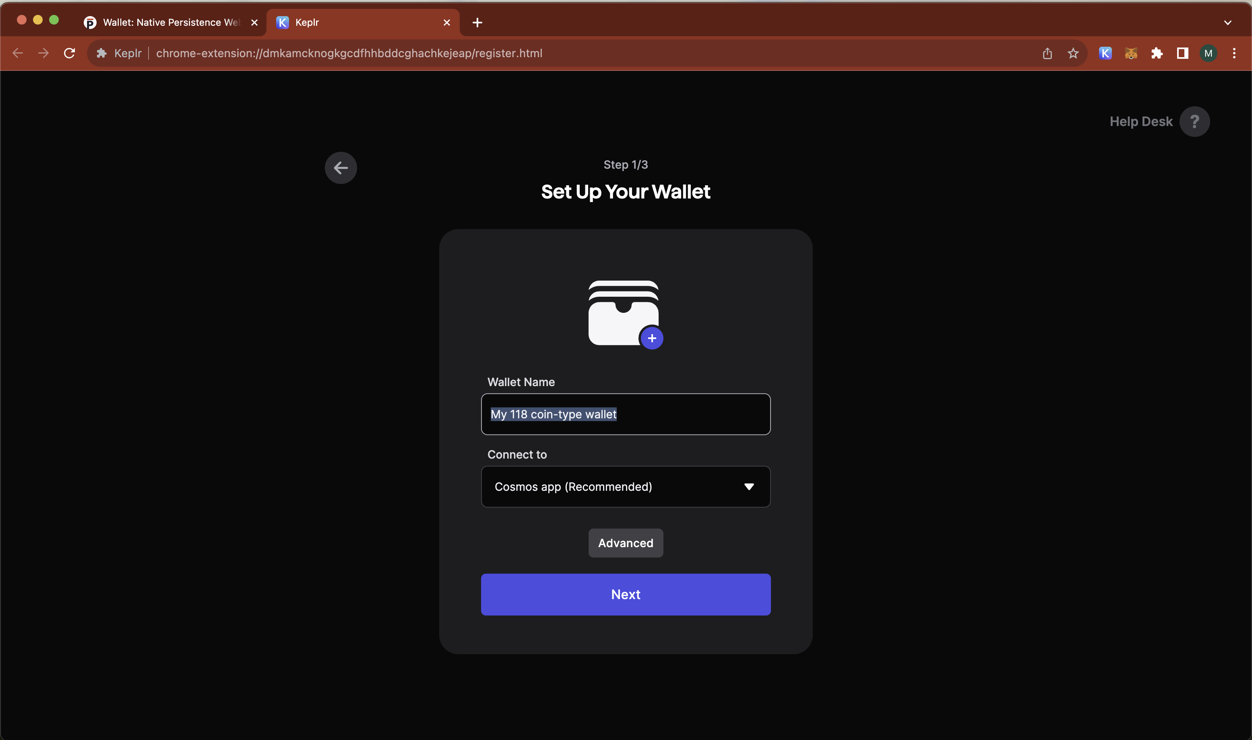Open Chrome three-dot menu
Viewport: 1252px width, 740px height.
[x=1234, y=54]
